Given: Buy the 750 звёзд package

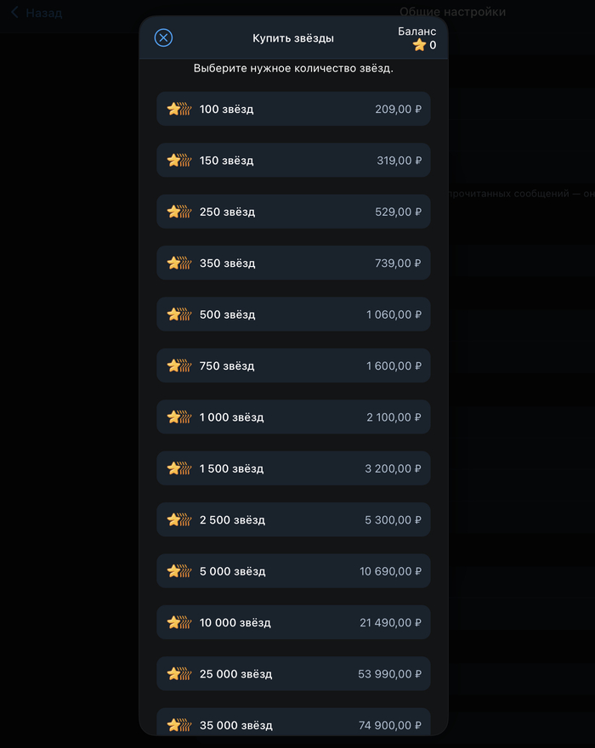Looking at the screenshot, I should click(x=293, y=366).
